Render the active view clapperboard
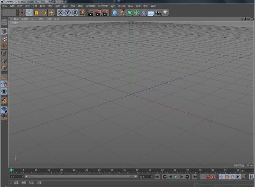Screen dimensions: 255x187 coord(91,13)
